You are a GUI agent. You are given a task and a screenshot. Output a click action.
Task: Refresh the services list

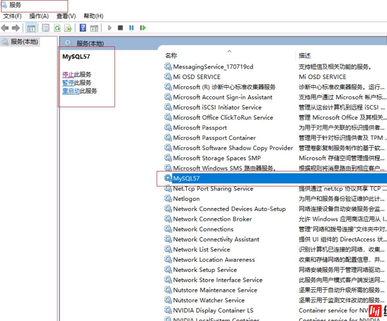(x=57, y=27)
